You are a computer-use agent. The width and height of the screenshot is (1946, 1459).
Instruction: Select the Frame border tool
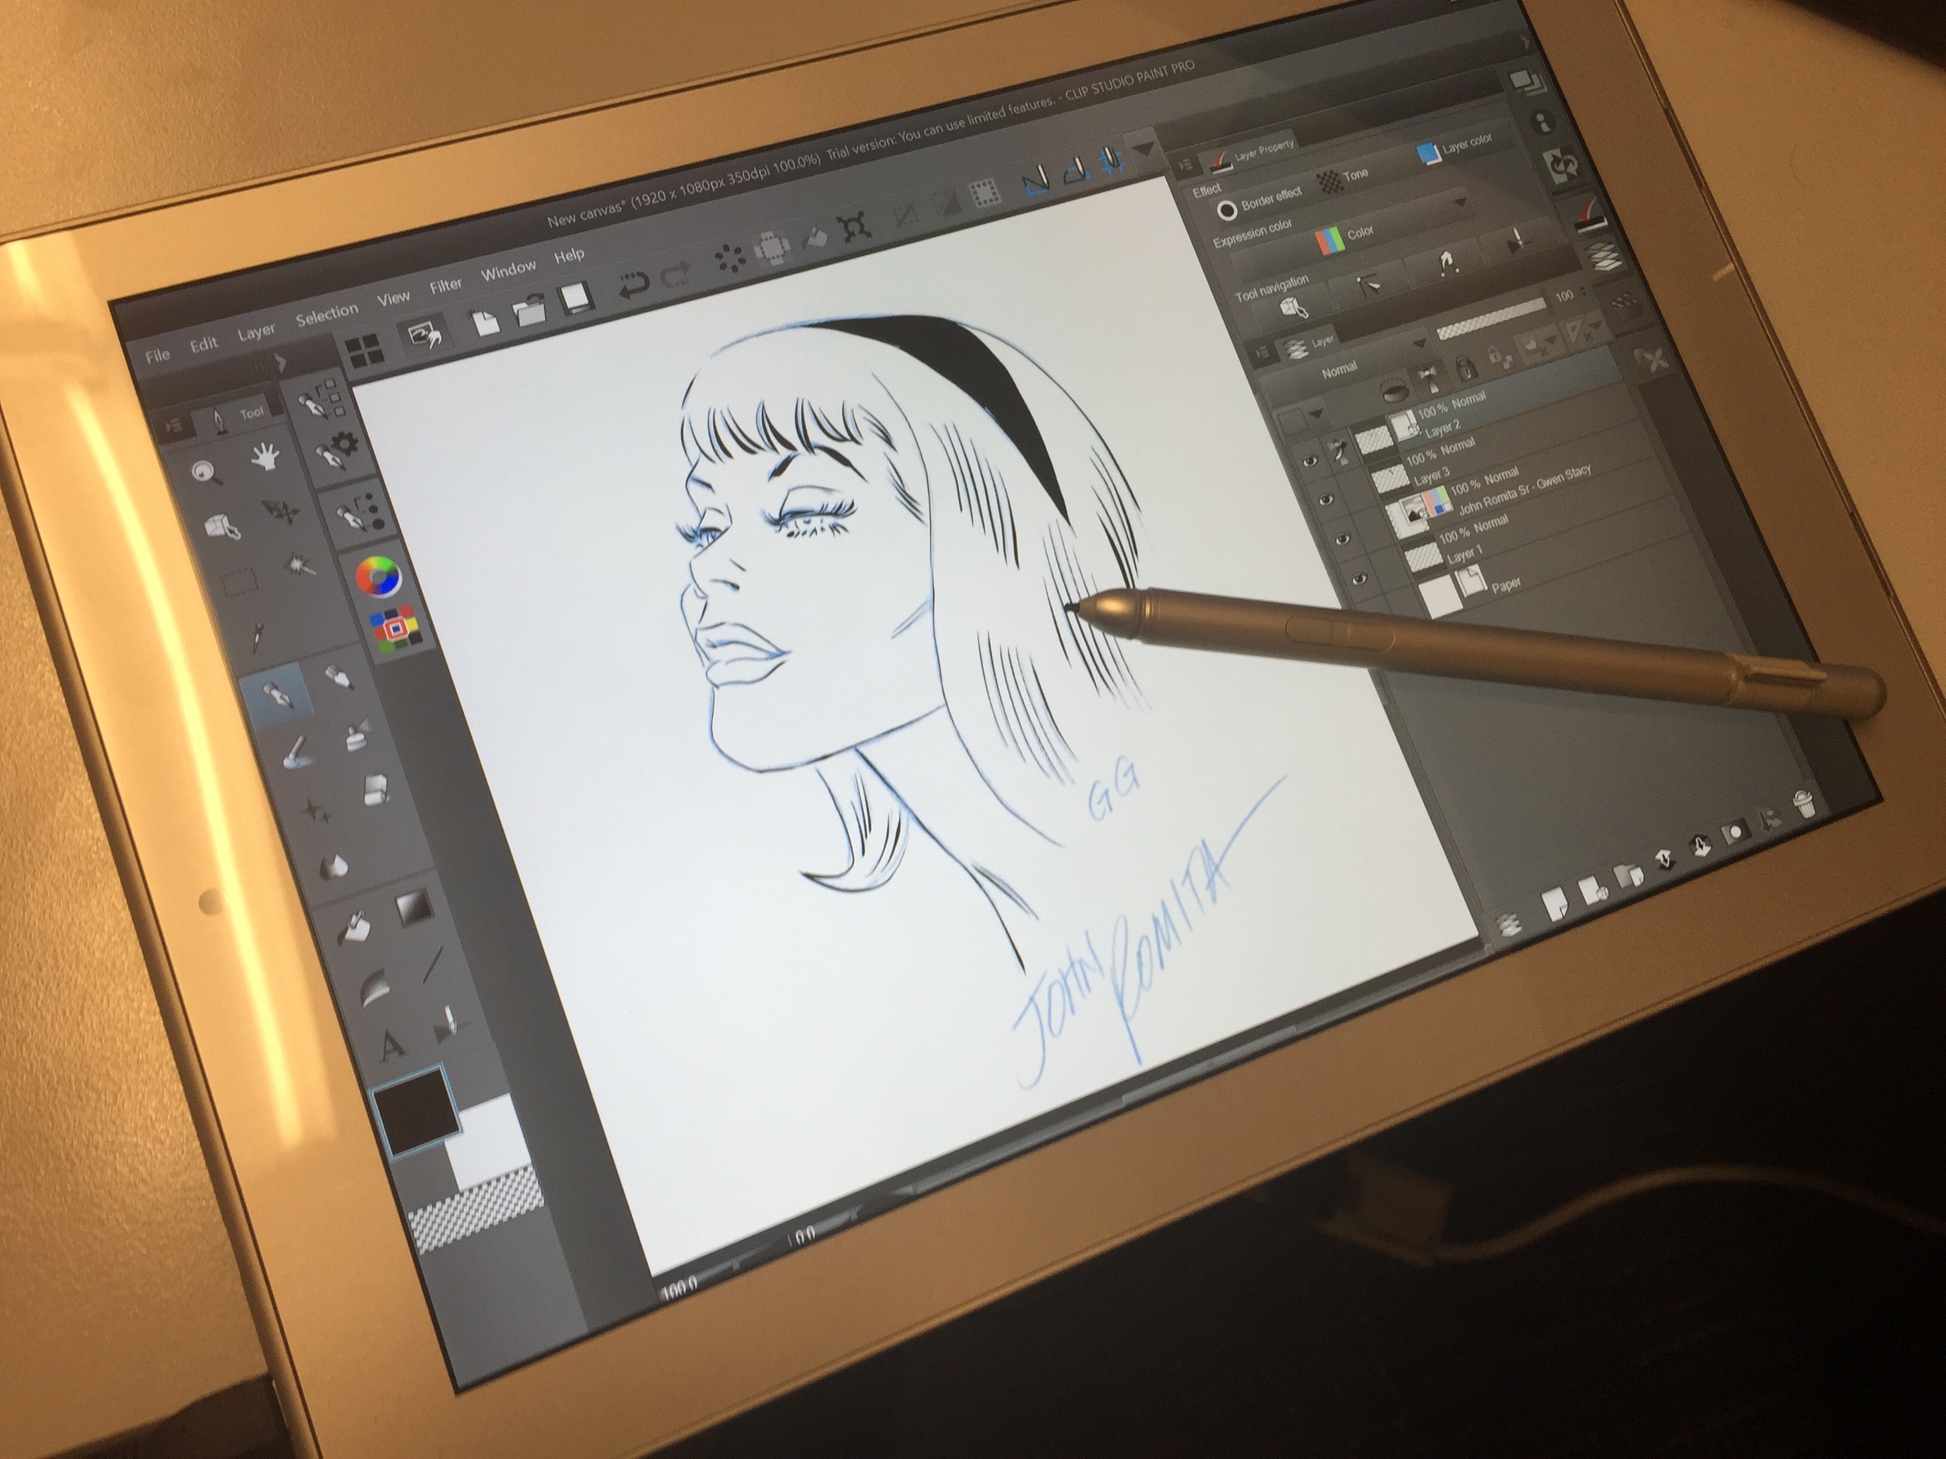click(376, 987)
